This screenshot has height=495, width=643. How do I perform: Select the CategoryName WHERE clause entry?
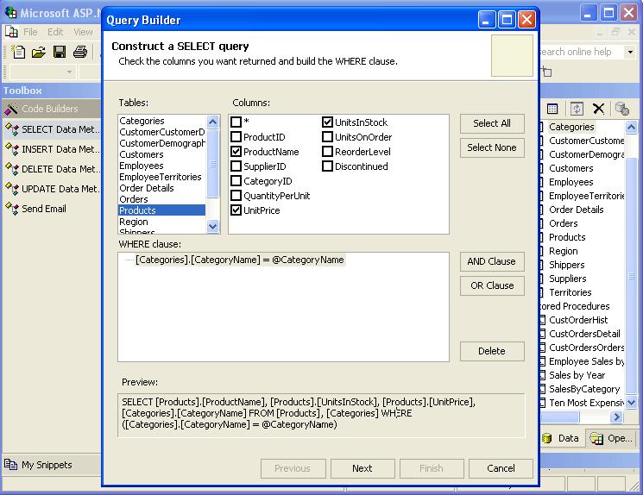[x=239, y=260]
